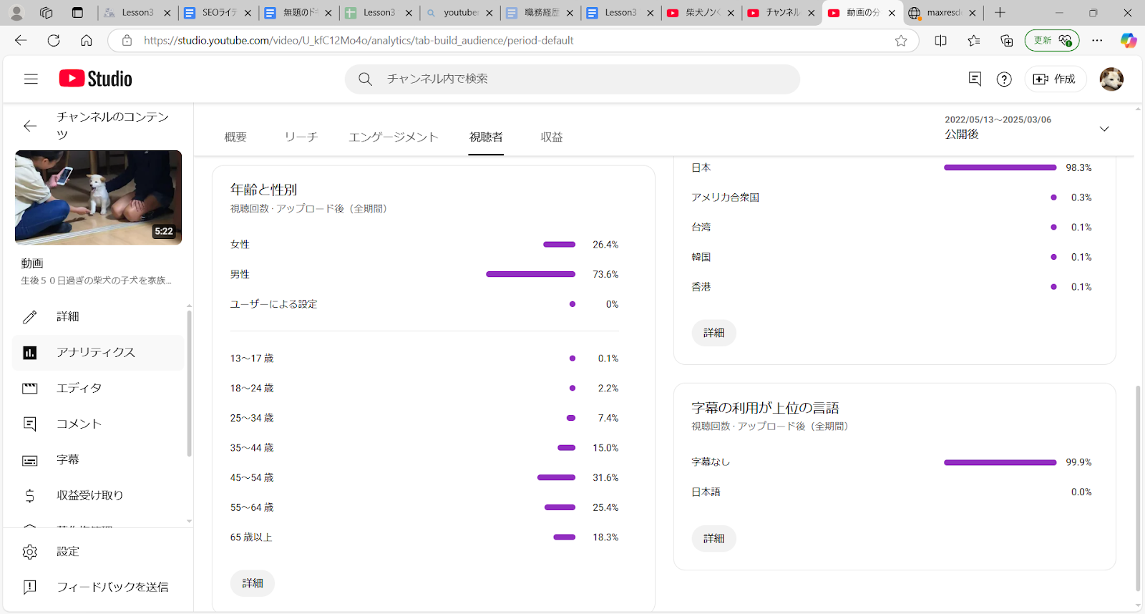1145x614 pixels.
Task: Switch to the リーチ tab
Action: coord(301,137)
